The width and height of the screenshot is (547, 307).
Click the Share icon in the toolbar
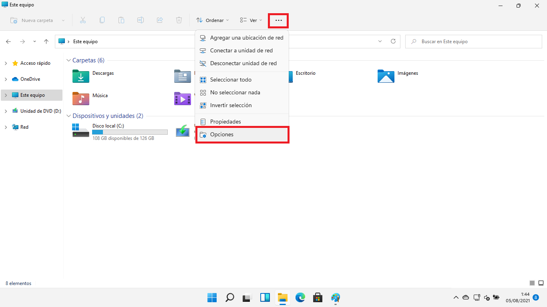(160, 20)
